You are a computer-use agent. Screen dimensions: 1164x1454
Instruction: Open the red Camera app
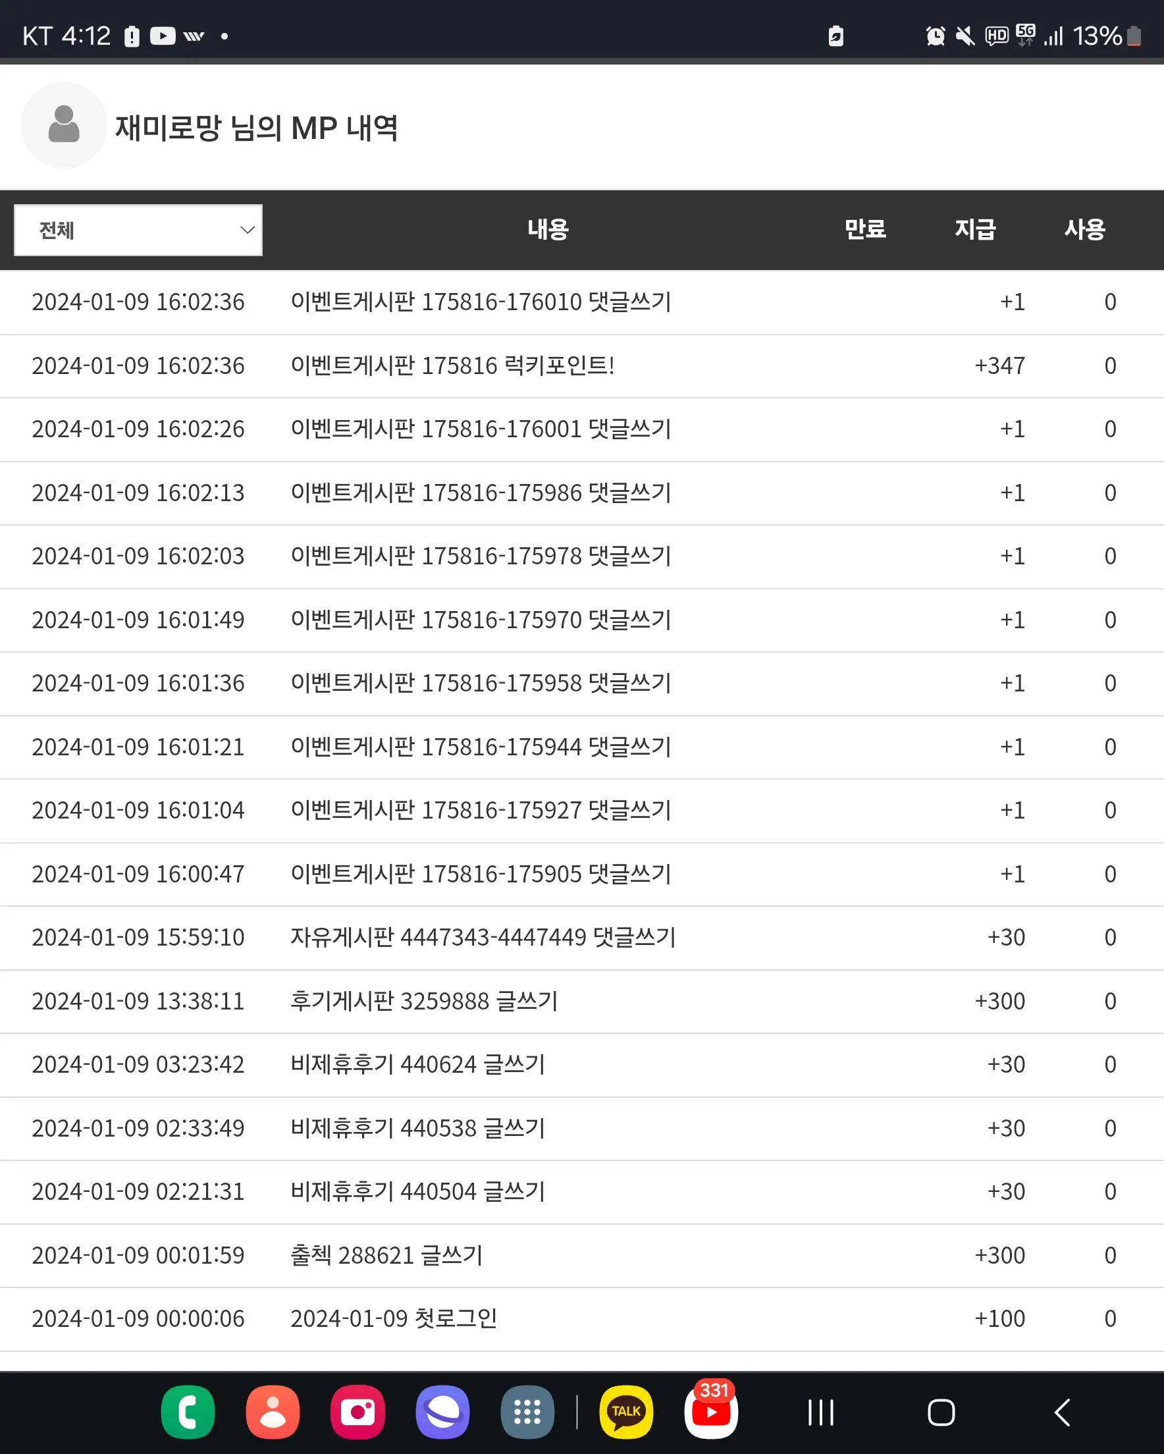357,1411
